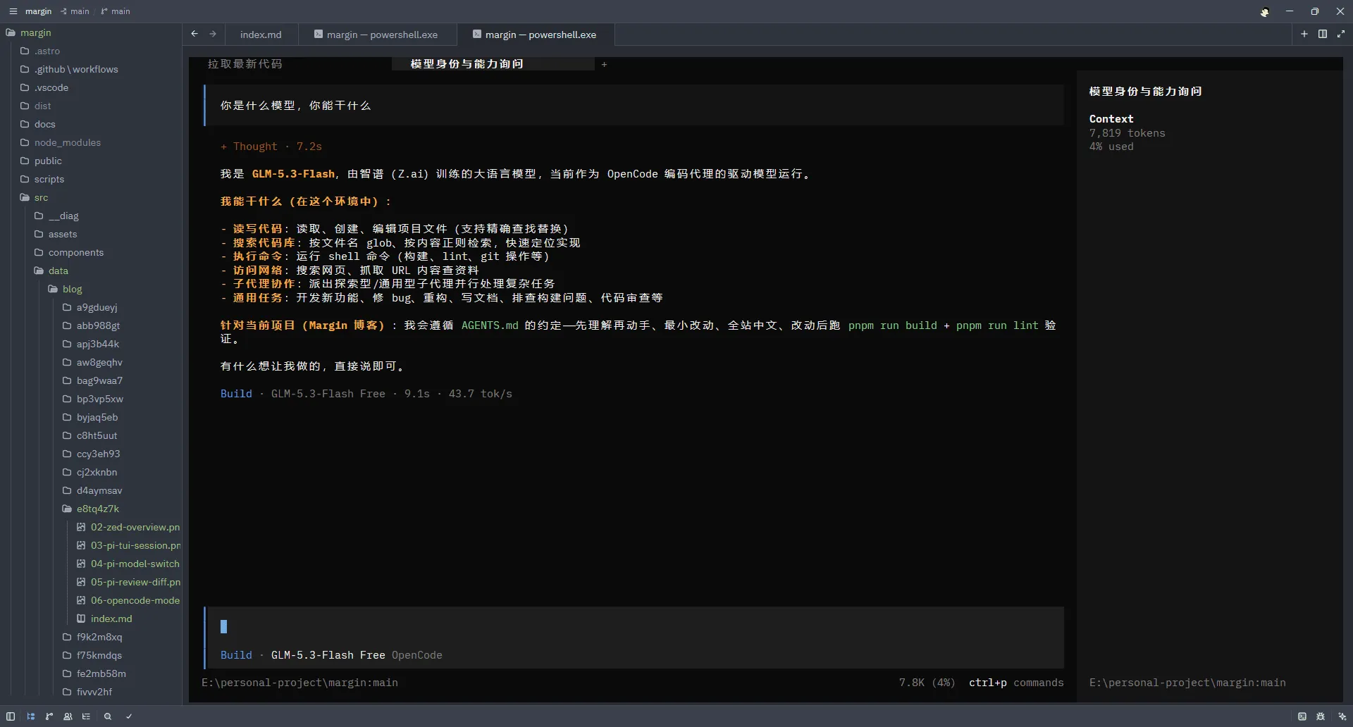The image size is (1353, 727).
Task: Open main branch selector in title bar
Action: (116, 11)
